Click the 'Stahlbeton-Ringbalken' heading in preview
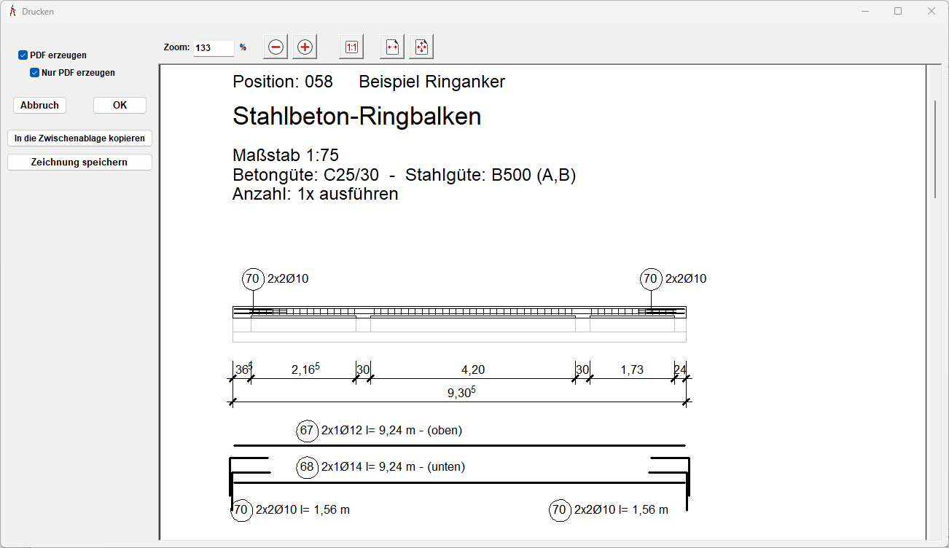Screen dimensions: 949x548 356,117
